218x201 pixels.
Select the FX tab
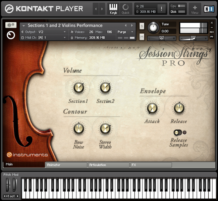tap(151, 165)
